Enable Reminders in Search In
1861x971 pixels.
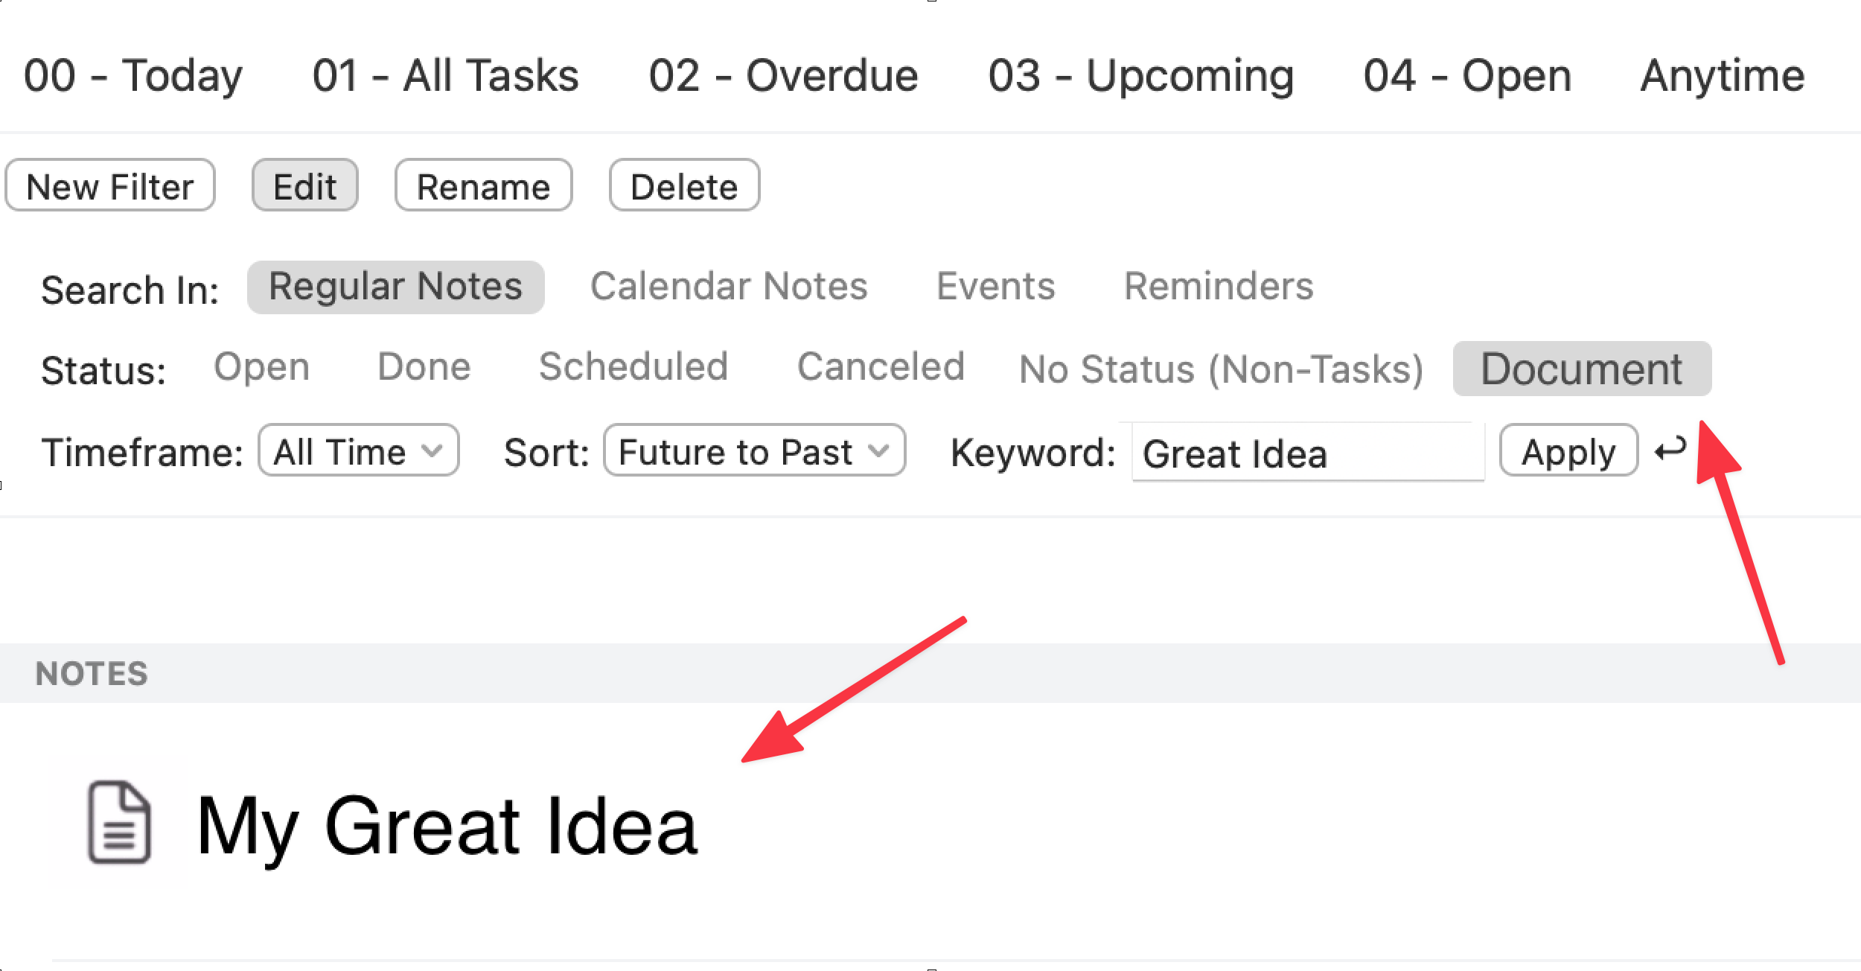(x=1219, y=287)
